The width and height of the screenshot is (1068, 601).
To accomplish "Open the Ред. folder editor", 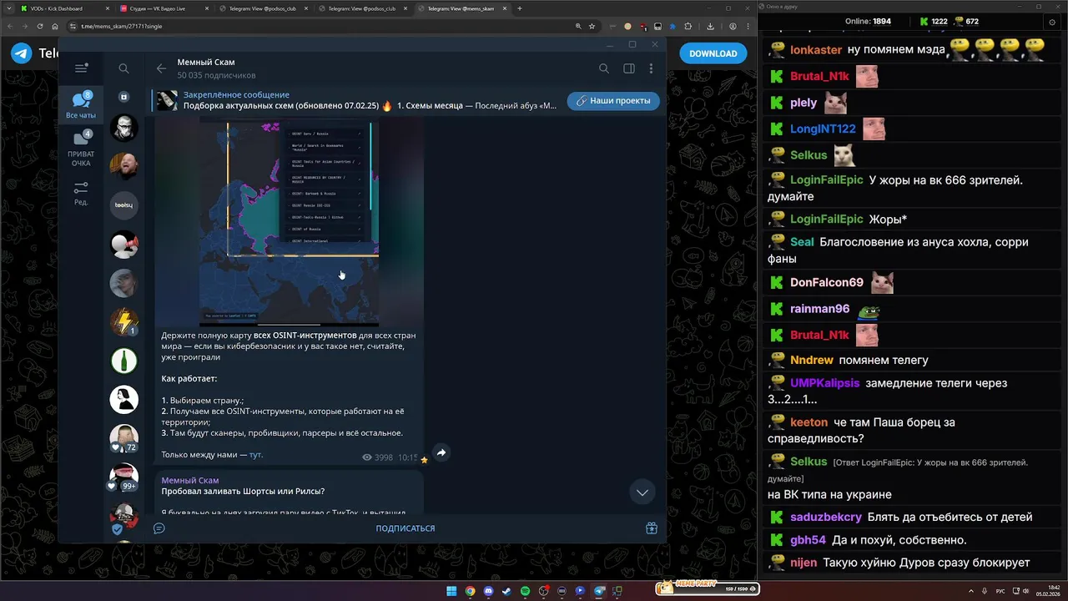I will [x=81, y=194].
